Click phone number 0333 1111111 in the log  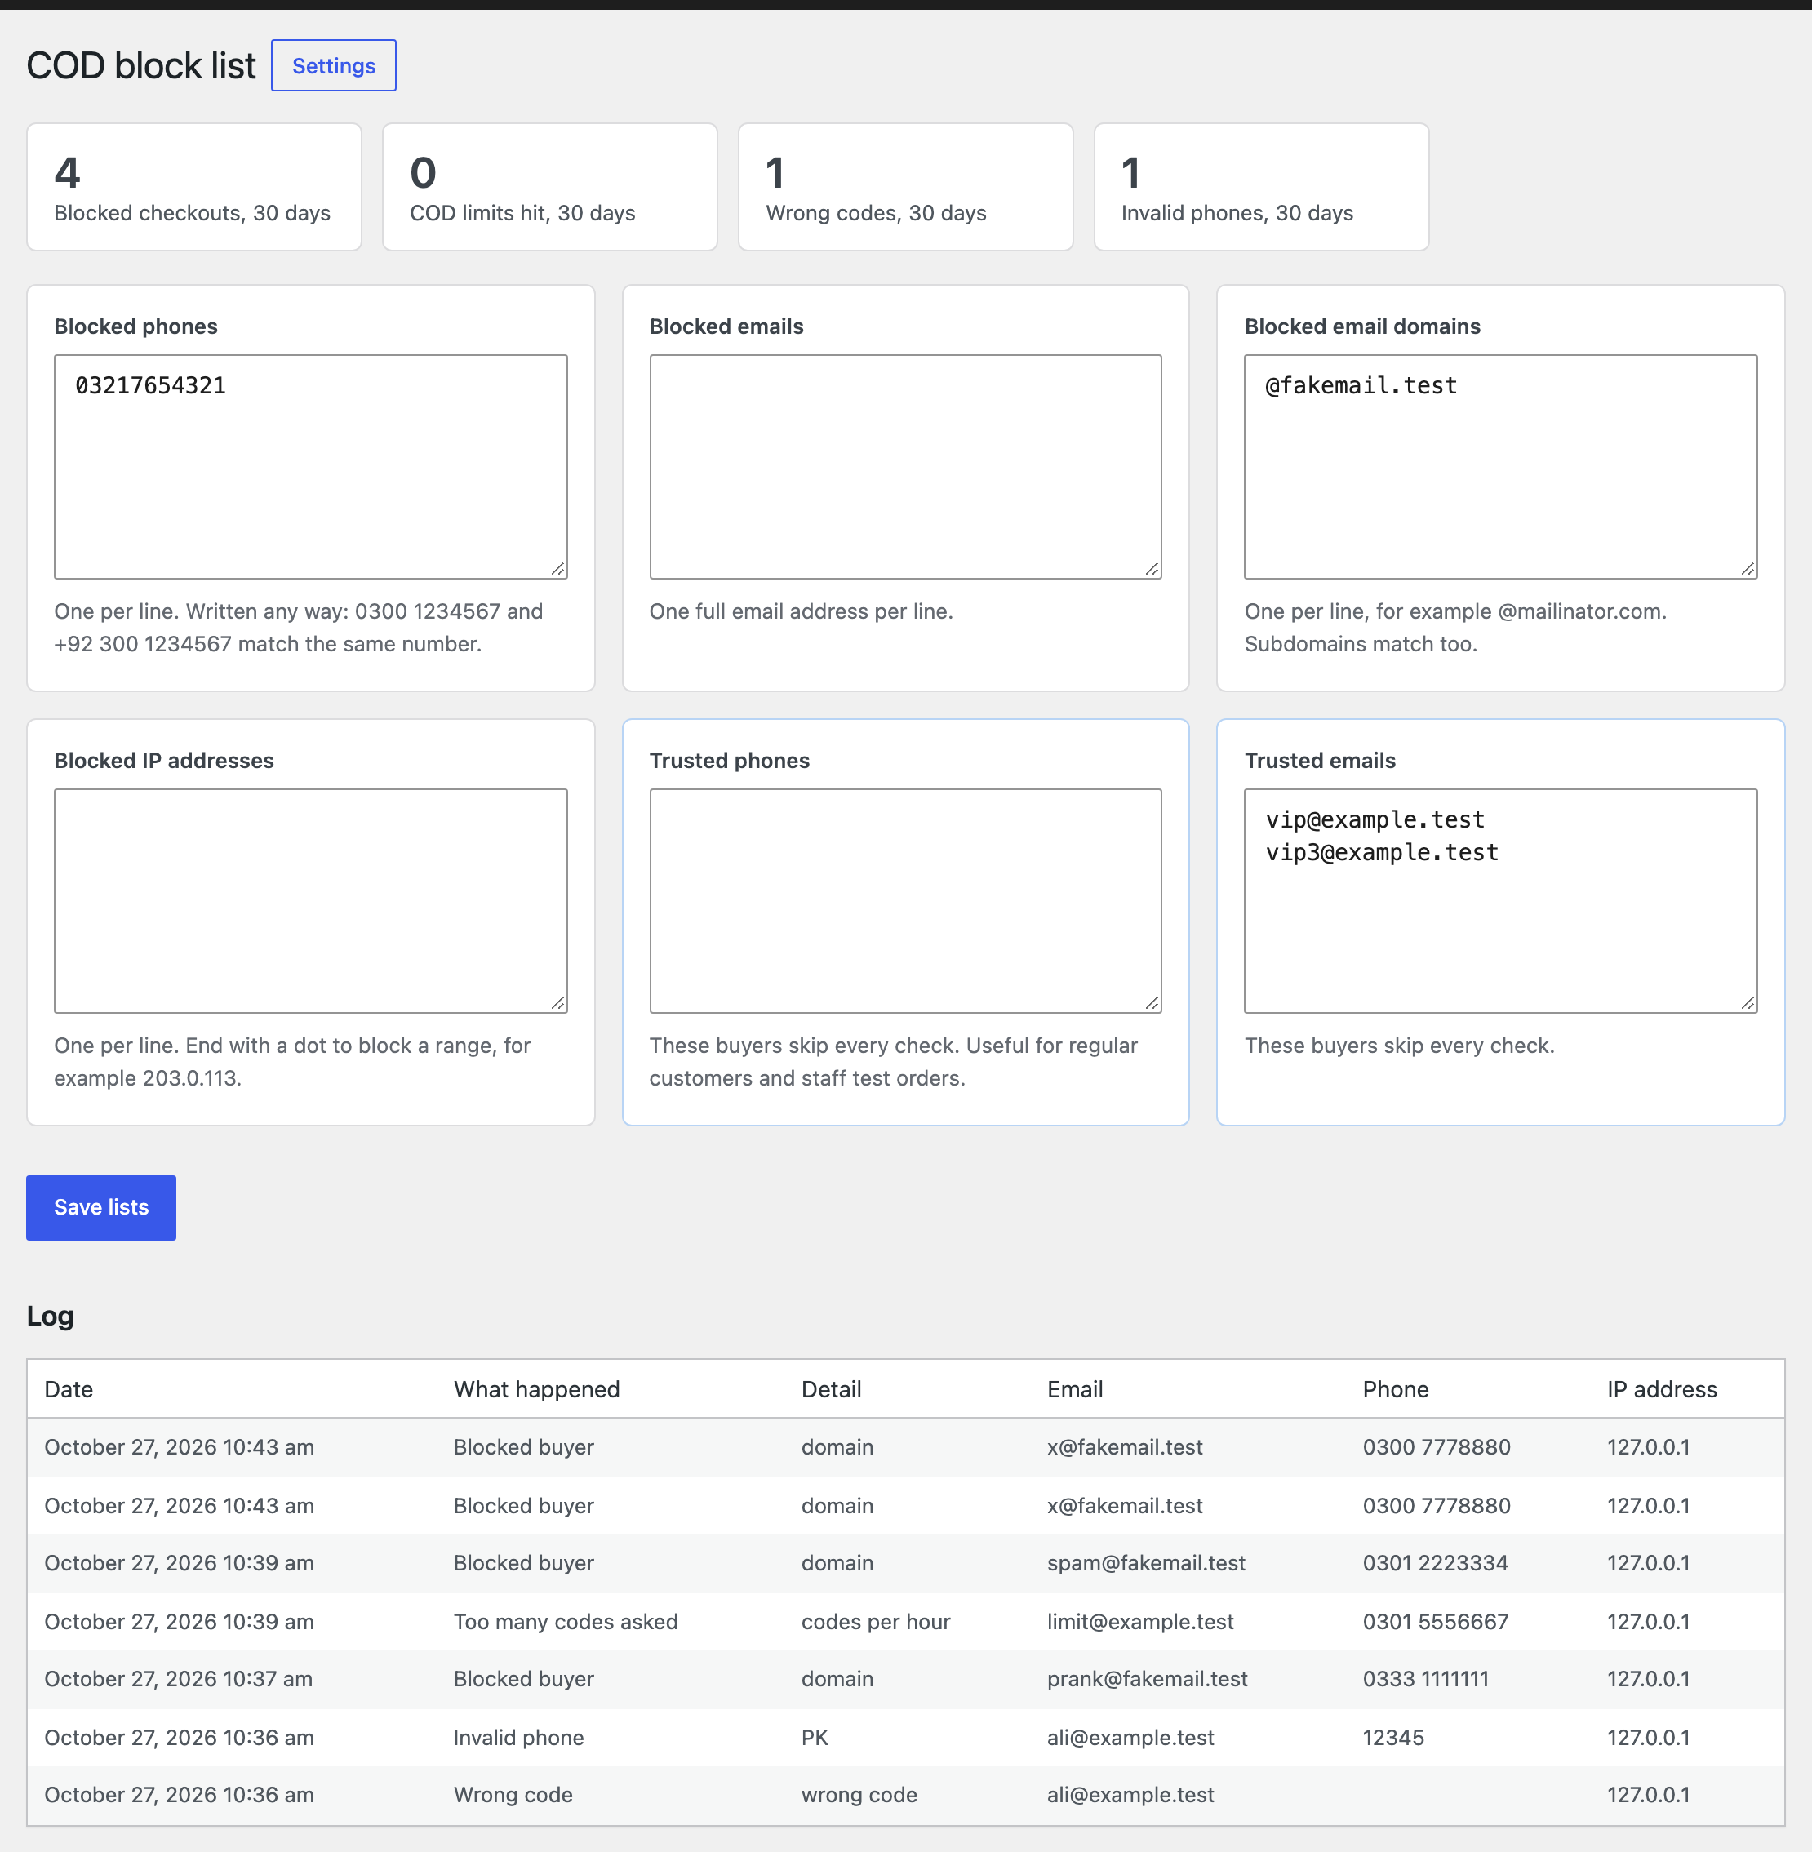click(x=1426, y=1678)
